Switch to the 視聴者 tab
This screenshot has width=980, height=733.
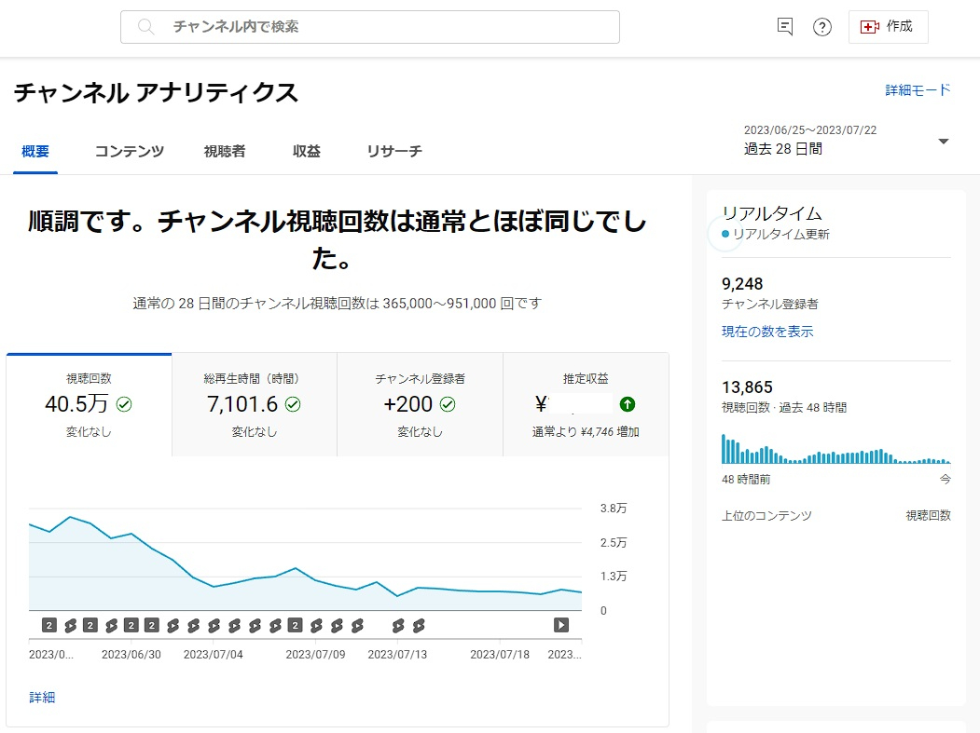pos(225,151)
